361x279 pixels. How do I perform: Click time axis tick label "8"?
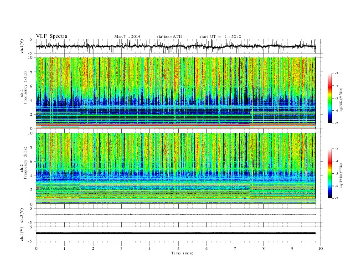[263, 248]
